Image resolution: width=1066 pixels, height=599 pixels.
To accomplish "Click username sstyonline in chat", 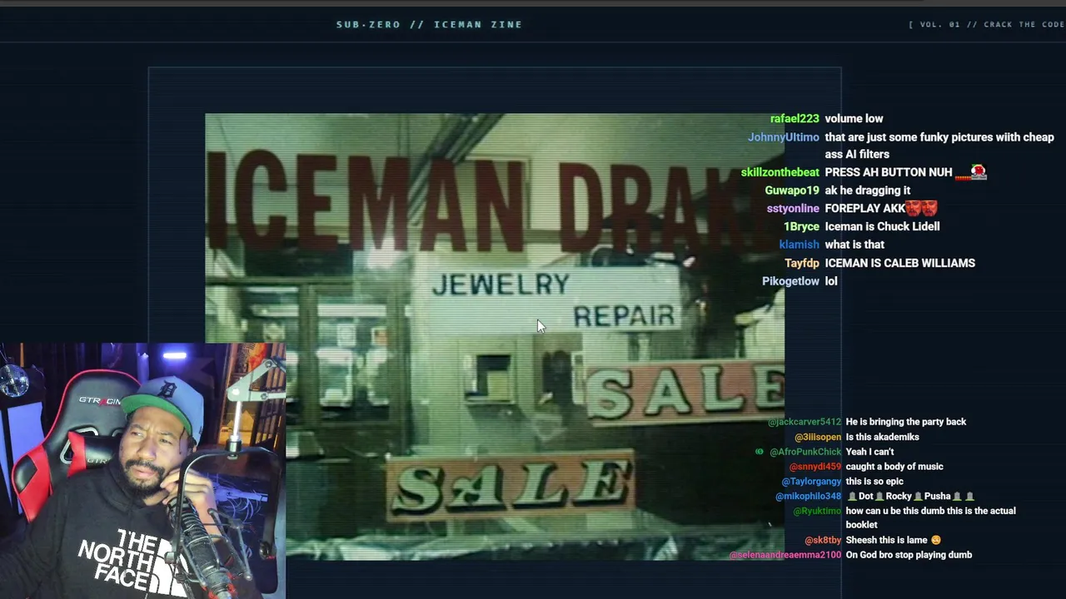I will pyautogui.click(x=793, y=209).
